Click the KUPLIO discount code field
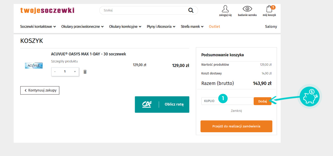The height and width of the screenshot is (156, 333). pos(227,101)
